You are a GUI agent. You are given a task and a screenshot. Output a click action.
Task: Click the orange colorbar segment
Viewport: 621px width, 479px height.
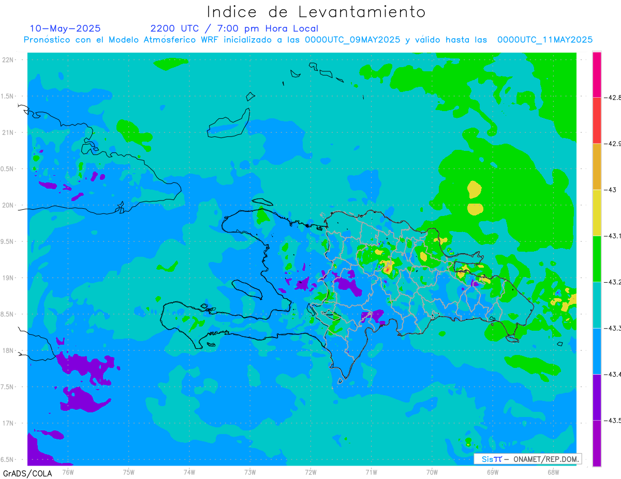click(x=597, y=166)
